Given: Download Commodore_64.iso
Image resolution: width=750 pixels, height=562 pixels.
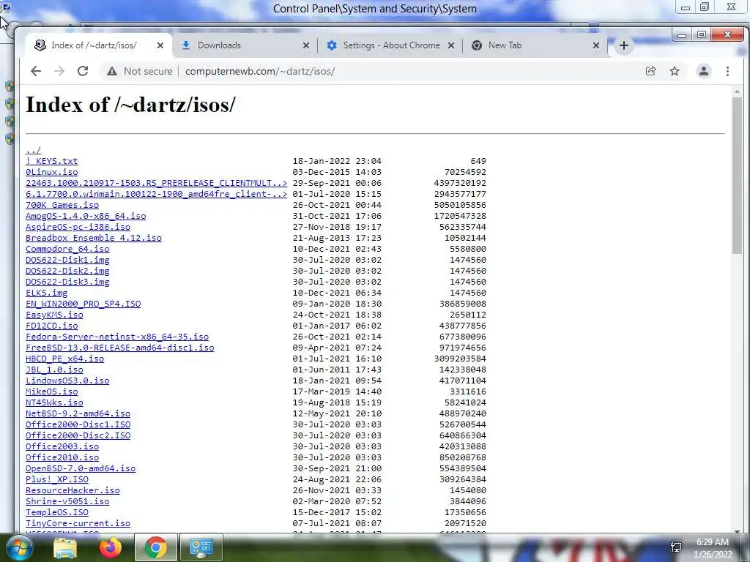Looking at the screenshot, I should tap(67, 249).
